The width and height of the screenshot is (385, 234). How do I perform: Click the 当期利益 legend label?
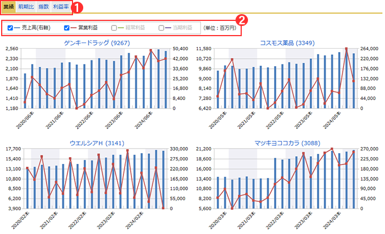tap(182, 28)
